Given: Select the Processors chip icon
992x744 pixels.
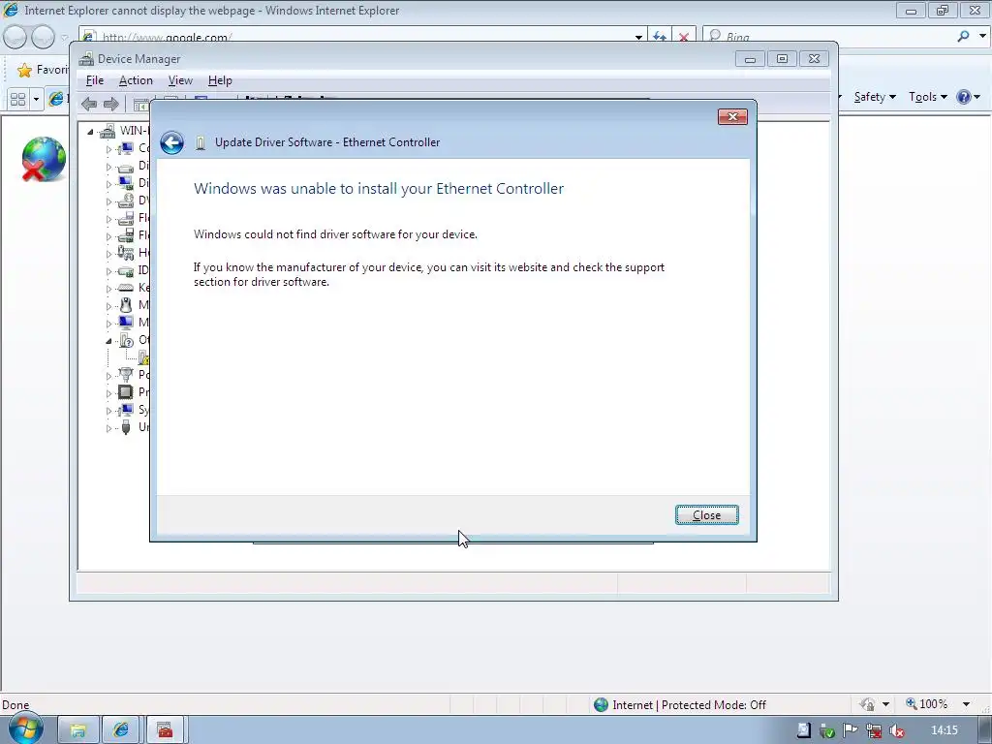Looking at the screenshot, I should pos(126,392).
